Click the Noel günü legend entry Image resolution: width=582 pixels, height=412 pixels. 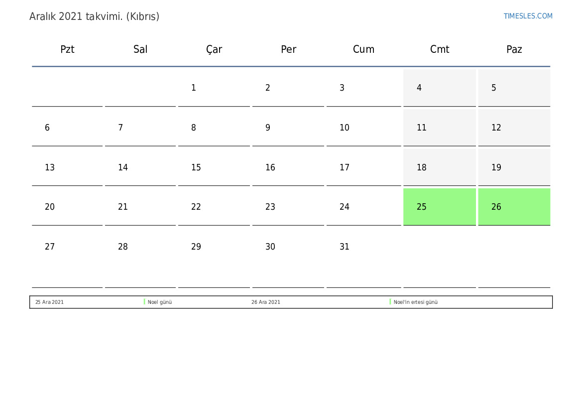point(160,302)
